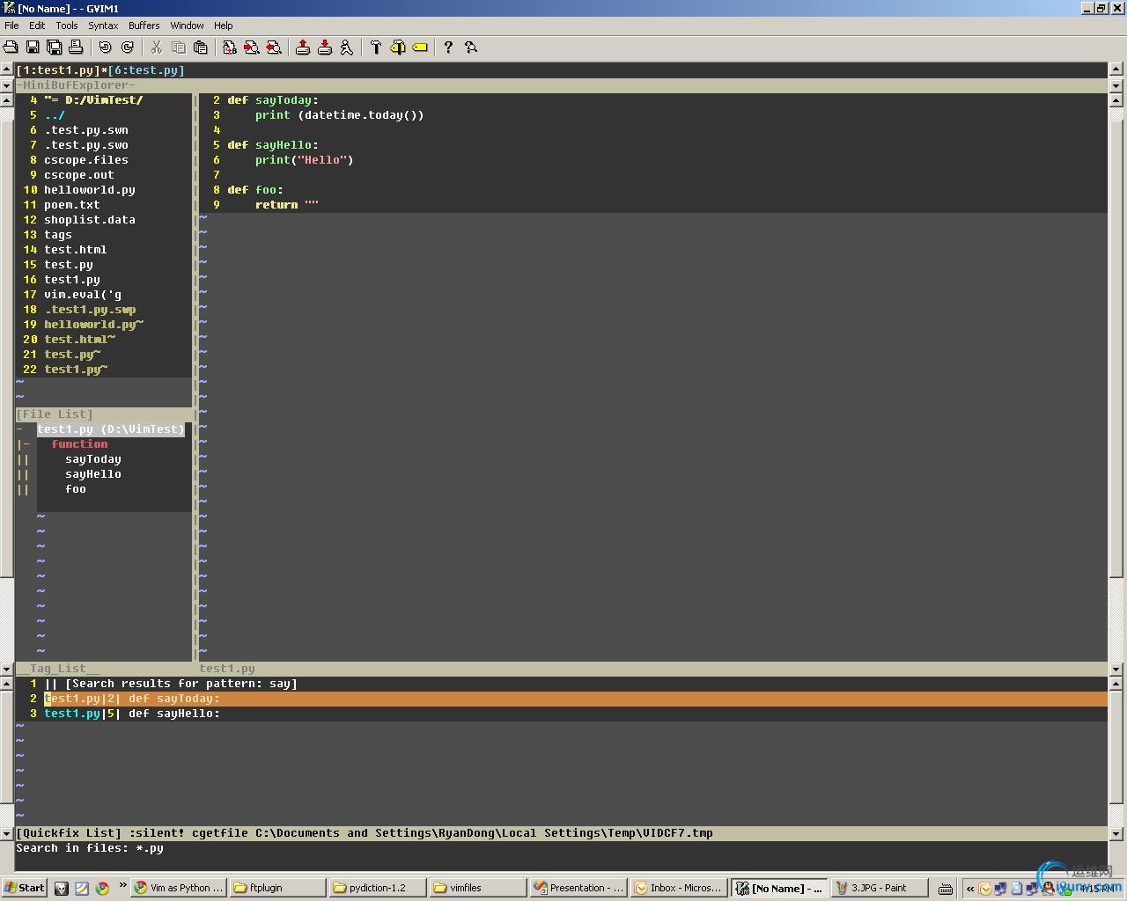The height and width of the screenshot is (901, 1127).
Task: Open the Buffers menu
Action: pos(144,26)
